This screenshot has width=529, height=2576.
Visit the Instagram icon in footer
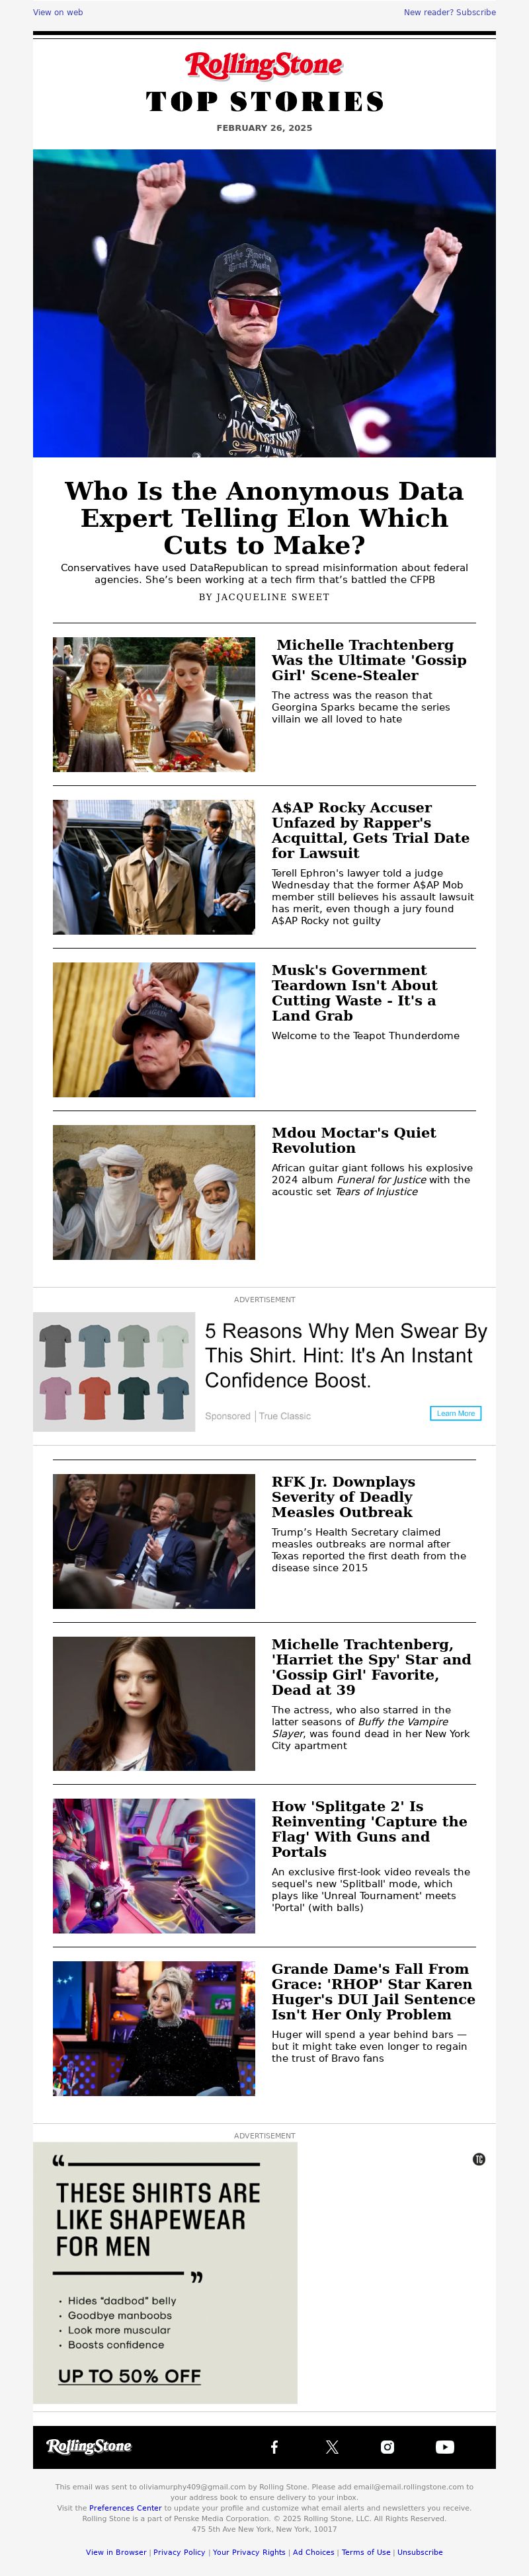(x=388, y=2447)
